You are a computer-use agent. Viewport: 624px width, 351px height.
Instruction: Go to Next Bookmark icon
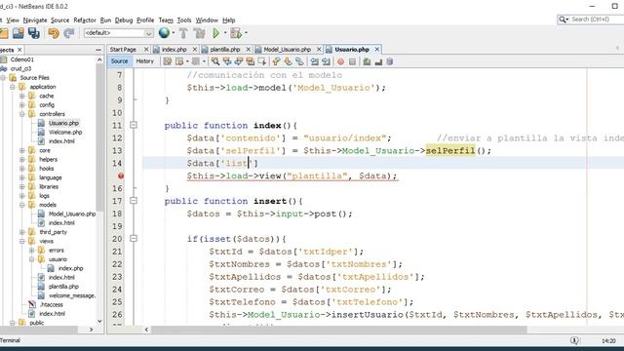[x=288, y=61]
